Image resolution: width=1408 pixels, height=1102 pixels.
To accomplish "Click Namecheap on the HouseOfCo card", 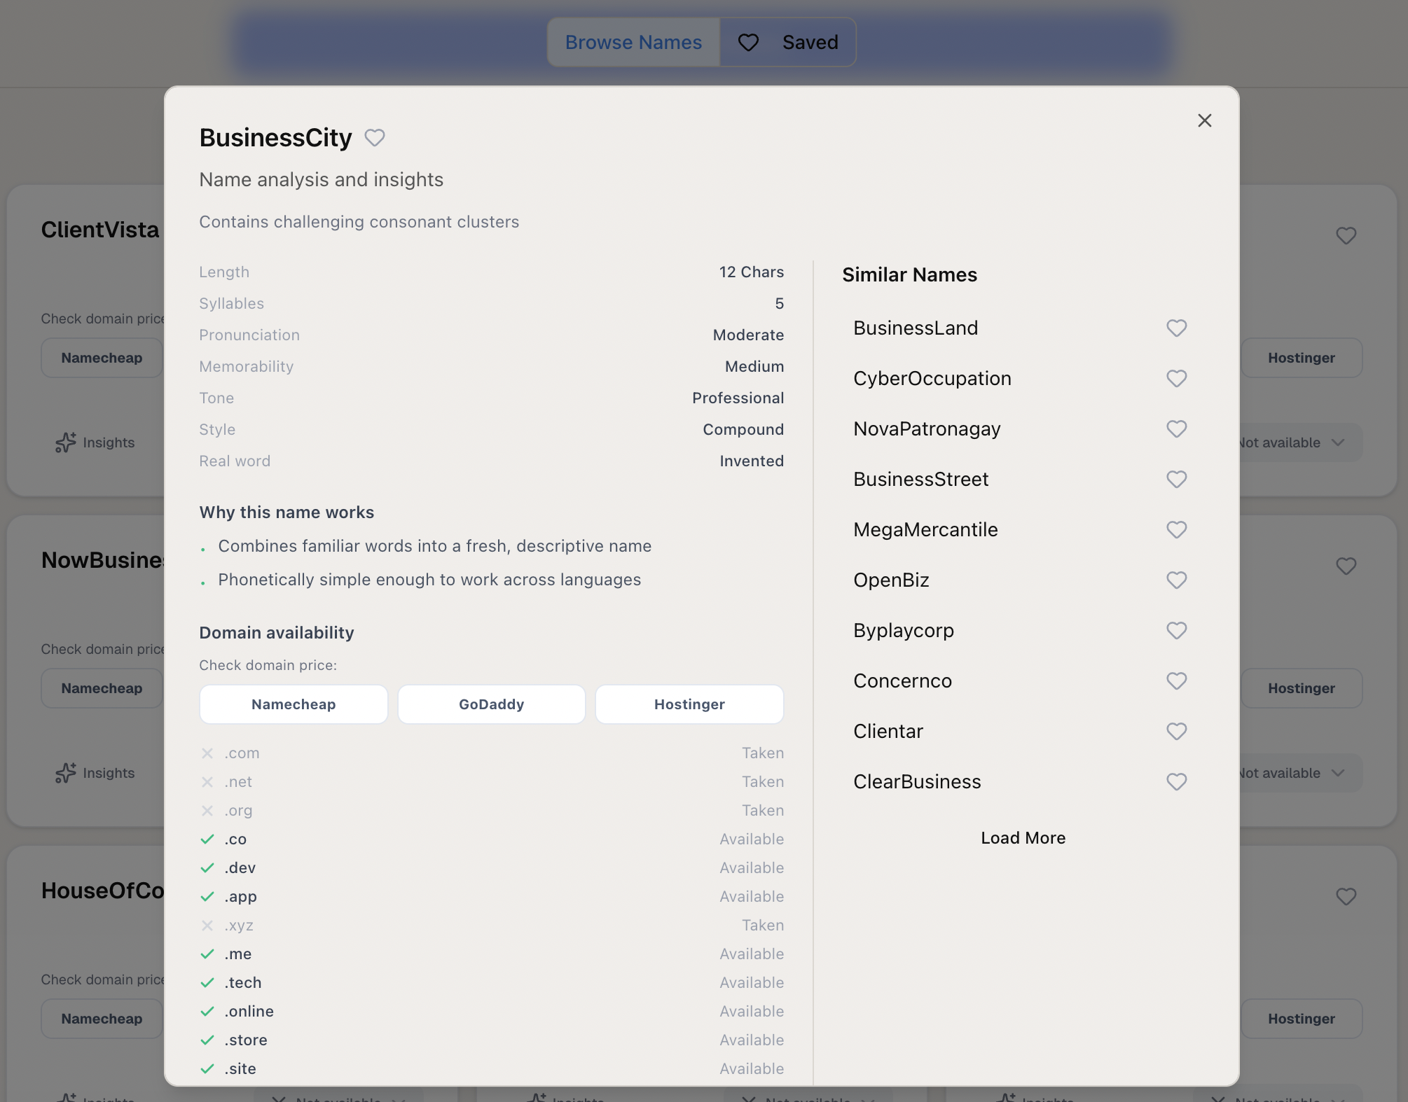I will [x=102, y=1019].
